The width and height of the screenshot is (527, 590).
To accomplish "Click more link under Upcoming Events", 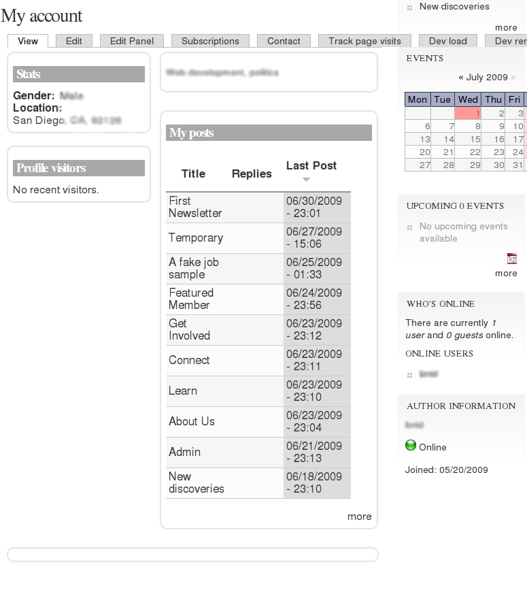I will [x=506, y=274].
